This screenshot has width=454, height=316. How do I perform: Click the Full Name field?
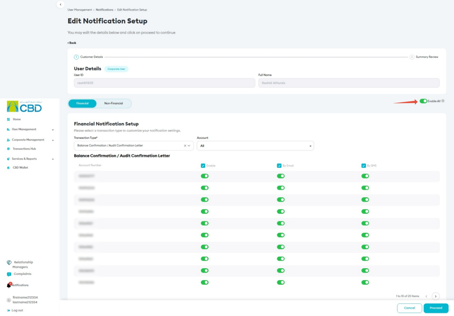[x=349, y=83]
